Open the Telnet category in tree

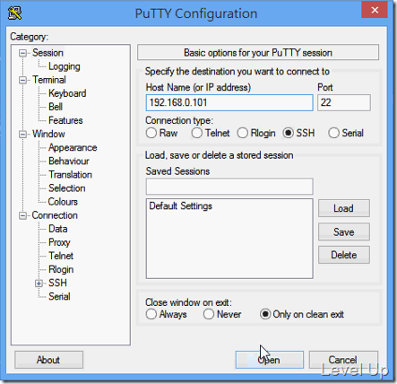click(x=61, y=256)
